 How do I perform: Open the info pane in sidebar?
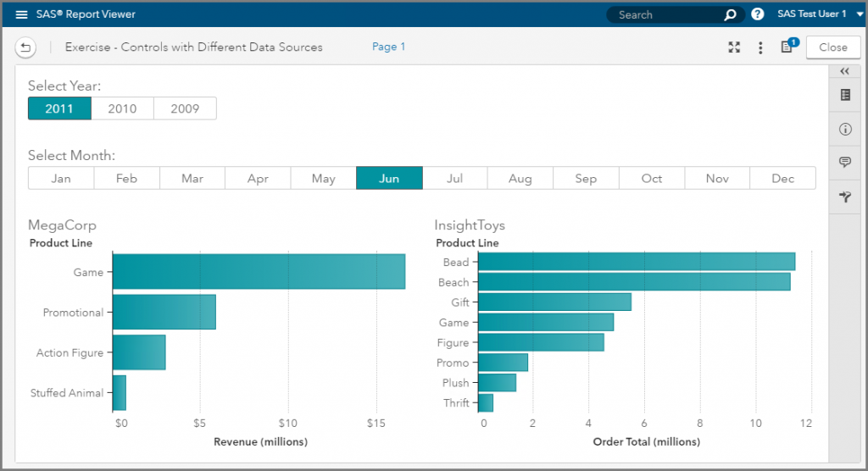844,130
